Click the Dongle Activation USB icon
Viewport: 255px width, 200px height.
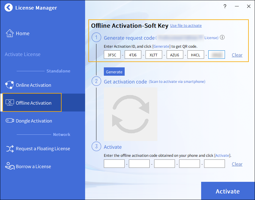pyautogui.click(x=10, y=121)
